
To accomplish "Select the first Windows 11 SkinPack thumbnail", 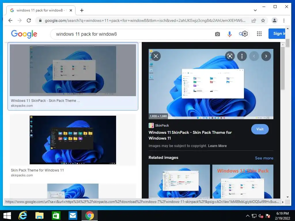I will coord(73,70).
